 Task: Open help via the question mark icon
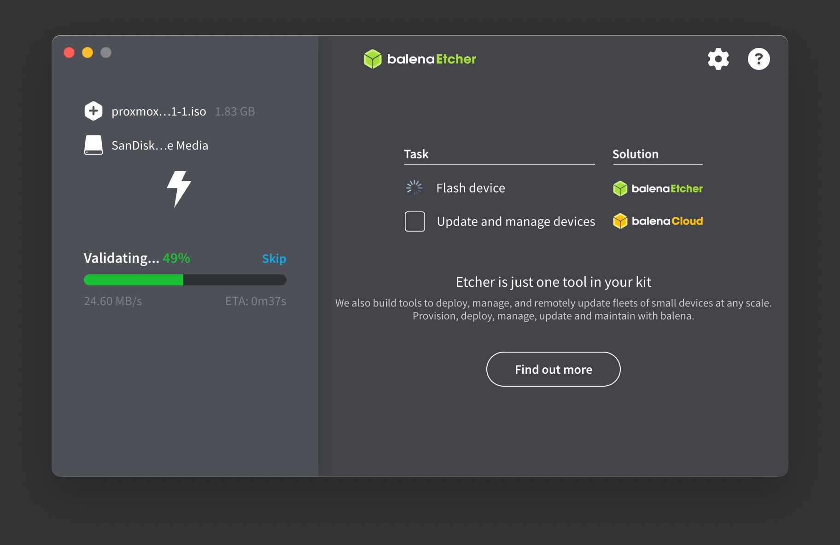758,59
